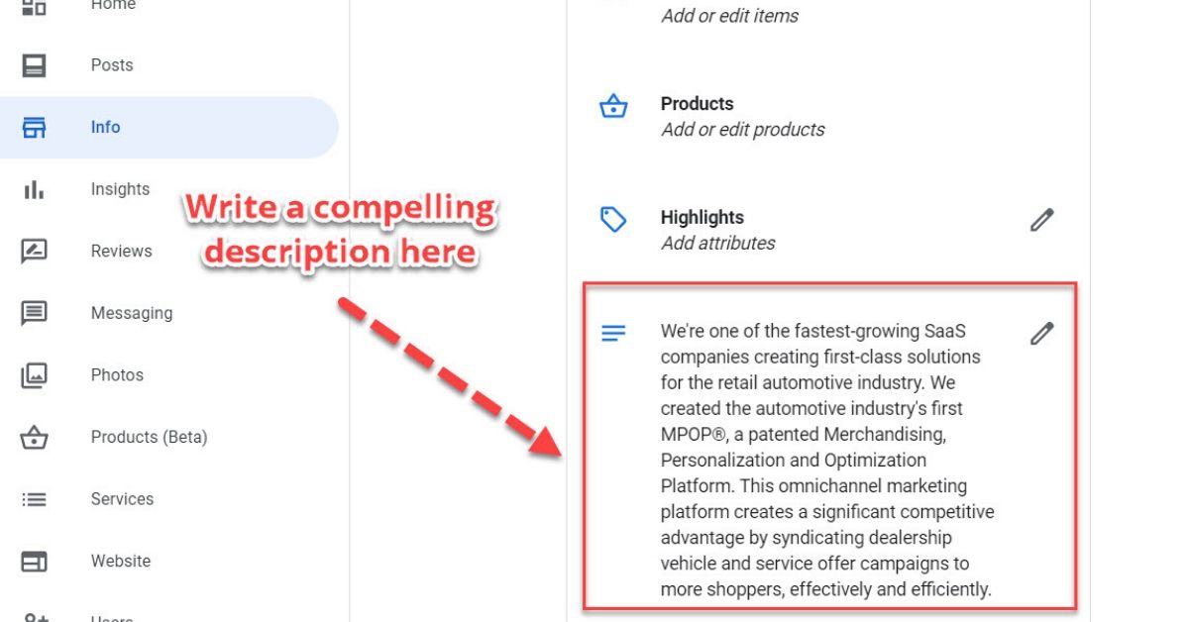Click the Website icon in the sidebar

(34, 561)
